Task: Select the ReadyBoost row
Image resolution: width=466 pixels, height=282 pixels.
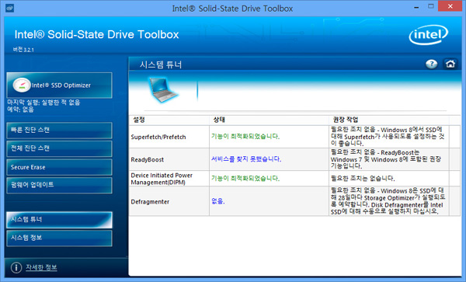Action: tap(294, 159)
